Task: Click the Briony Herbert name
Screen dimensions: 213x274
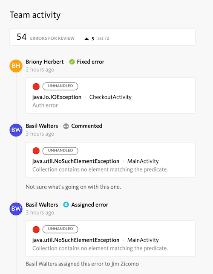Action: [x=45, y=62]
